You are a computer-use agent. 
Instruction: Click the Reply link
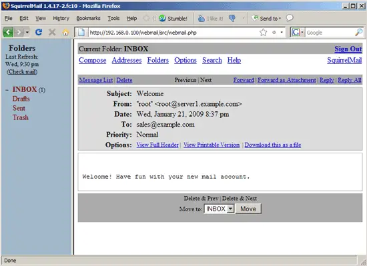[327, 80]
